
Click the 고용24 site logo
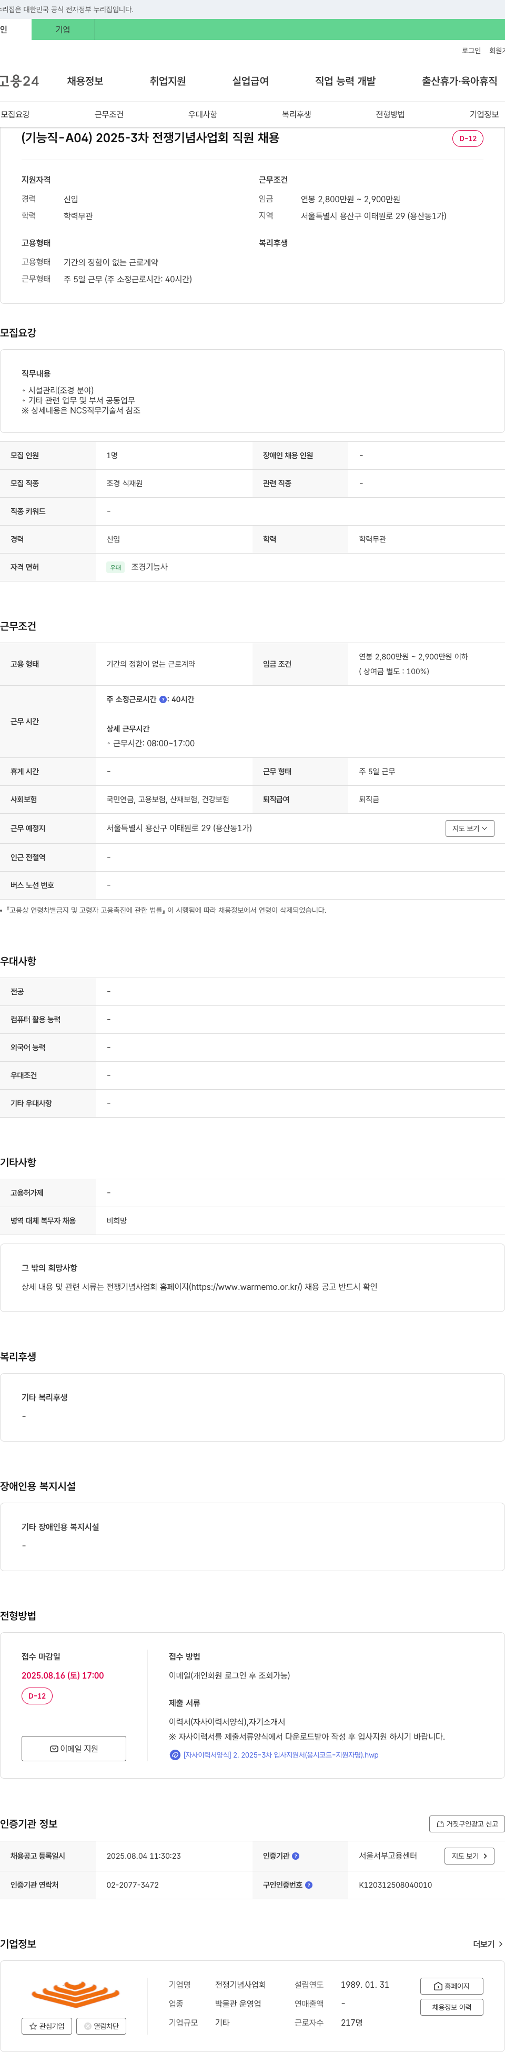tap(19, 81)
